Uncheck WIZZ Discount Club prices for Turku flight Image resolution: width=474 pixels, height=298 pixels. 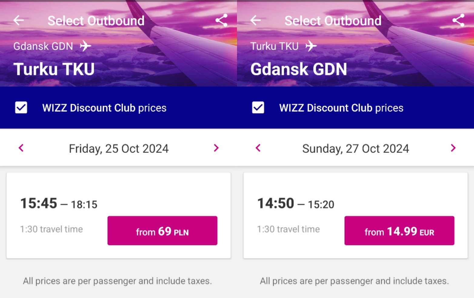[21, 107]
